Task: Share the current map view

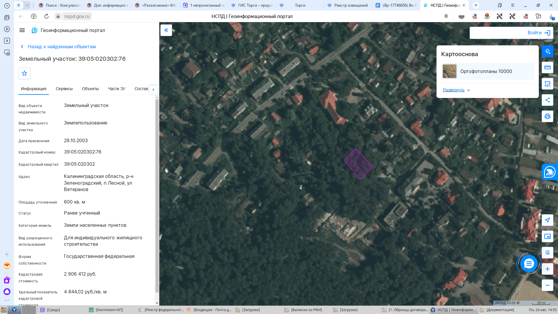Action: (548, 100)
